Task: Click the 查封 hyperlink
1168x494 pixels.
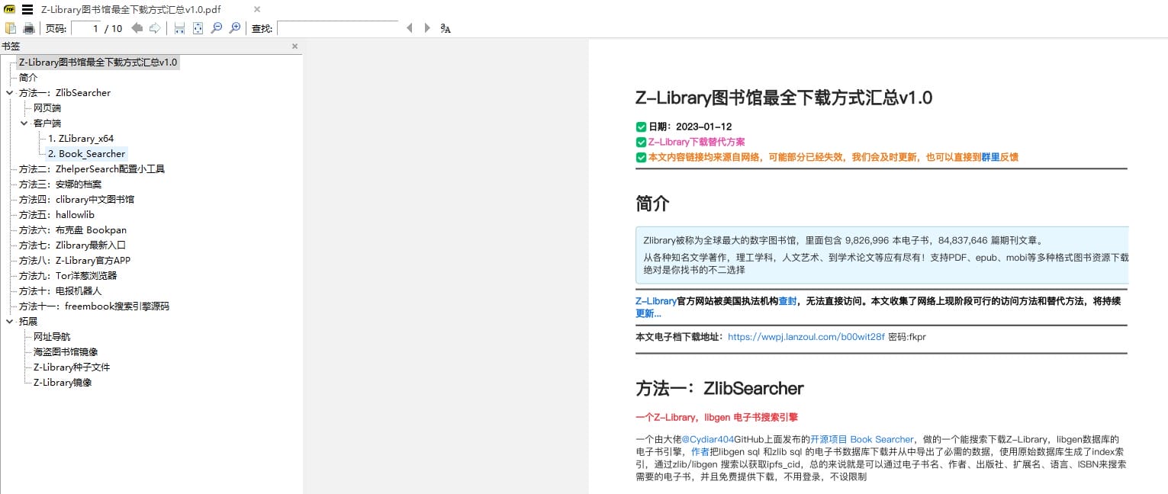Action: (787, 301)
